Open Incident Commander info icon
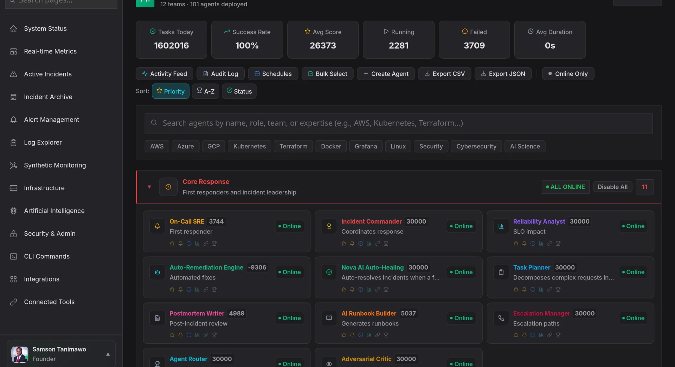 (361, 244)
